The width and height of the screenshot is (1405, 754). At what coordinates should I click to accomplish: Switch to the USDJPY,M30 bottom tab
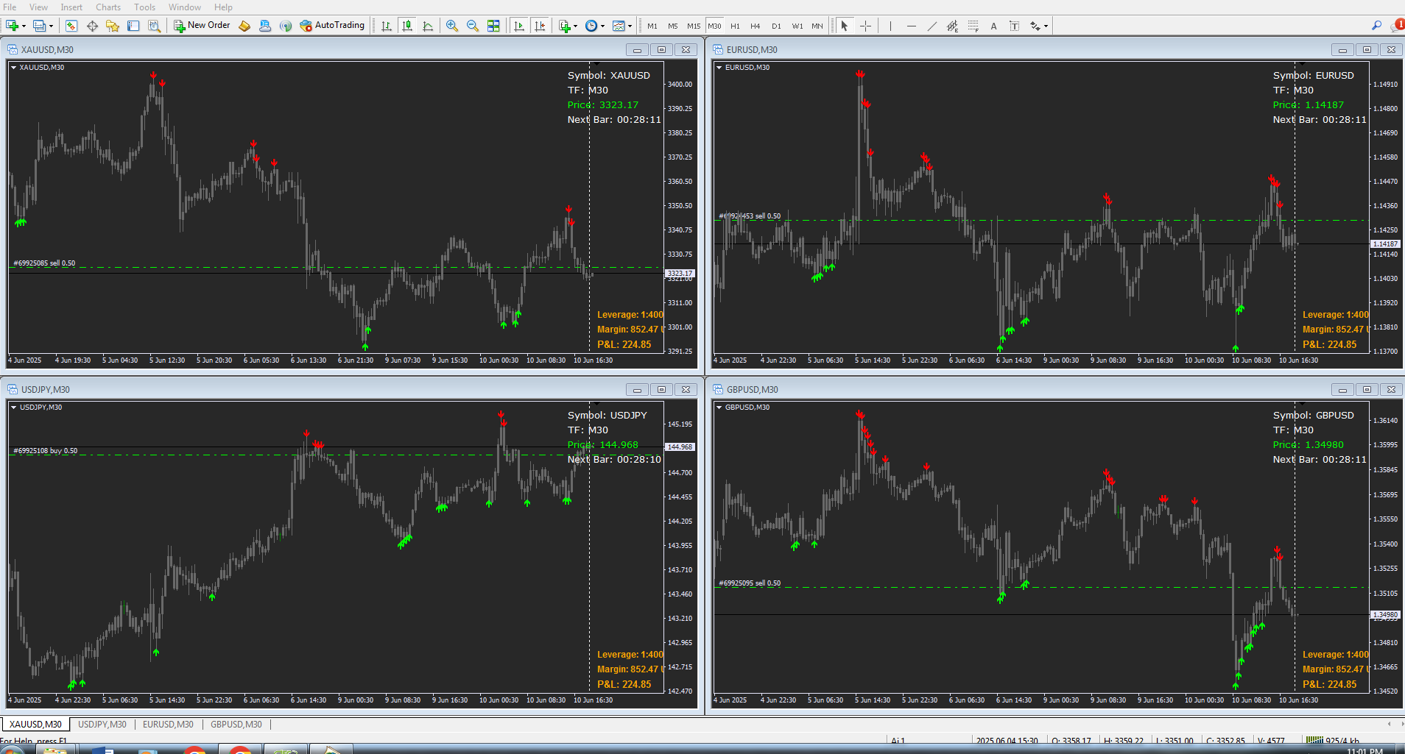102,725
